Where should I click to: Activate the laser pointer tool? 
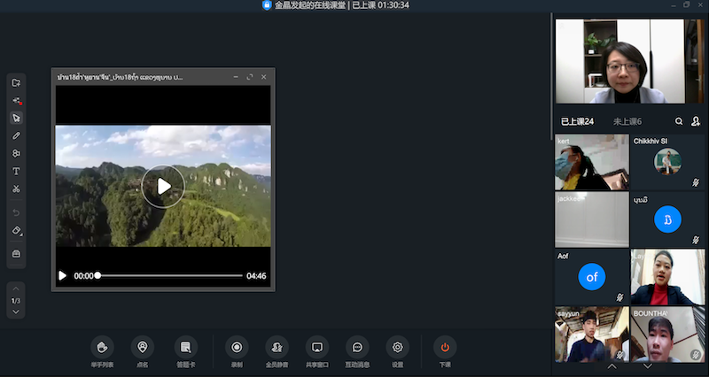(x=16, y=100)
